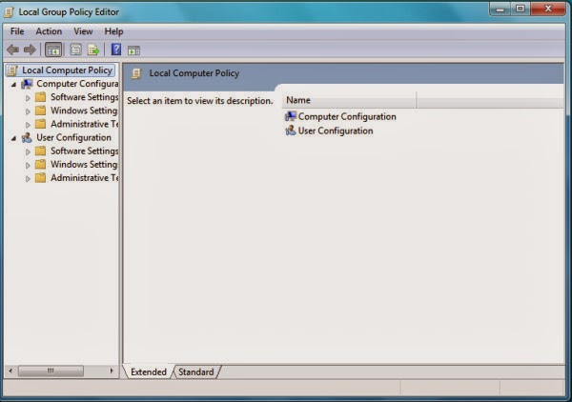The image size is (572, 402).
Task: Expand Software Settings under User Configuration
Action: pyautogui.click(x=28, y=152)
